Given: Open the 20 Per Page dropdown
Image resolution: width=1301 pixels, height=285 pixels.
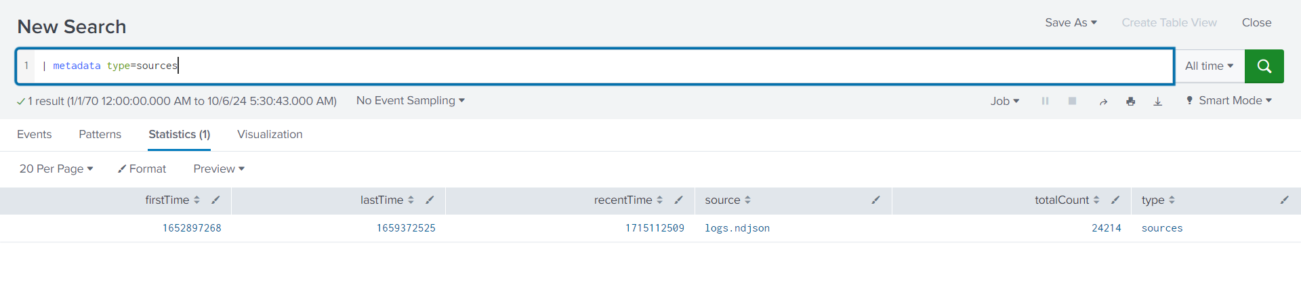Looking at the screenshot, I should click(x=56, y=169).
